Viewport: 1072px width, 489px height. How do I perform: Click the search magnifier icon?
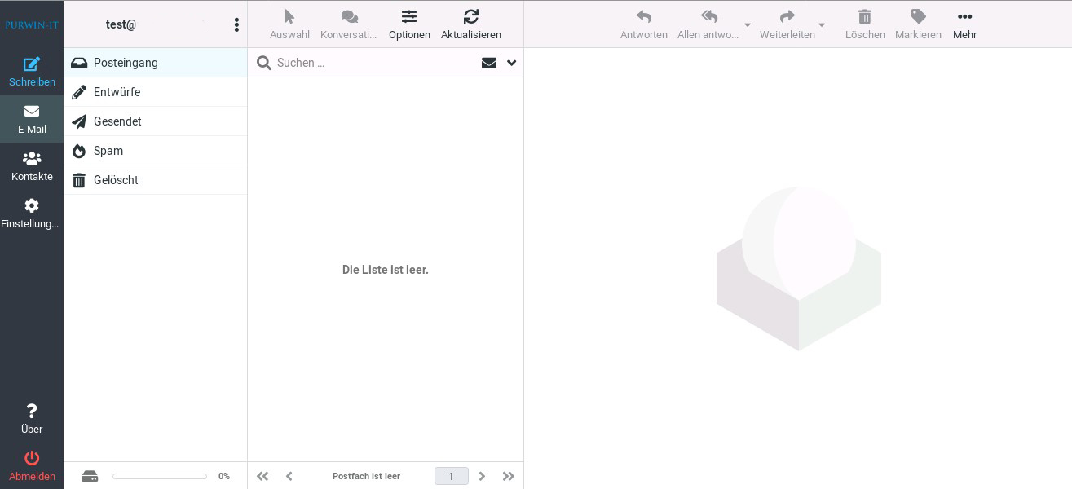coord(264,63)
